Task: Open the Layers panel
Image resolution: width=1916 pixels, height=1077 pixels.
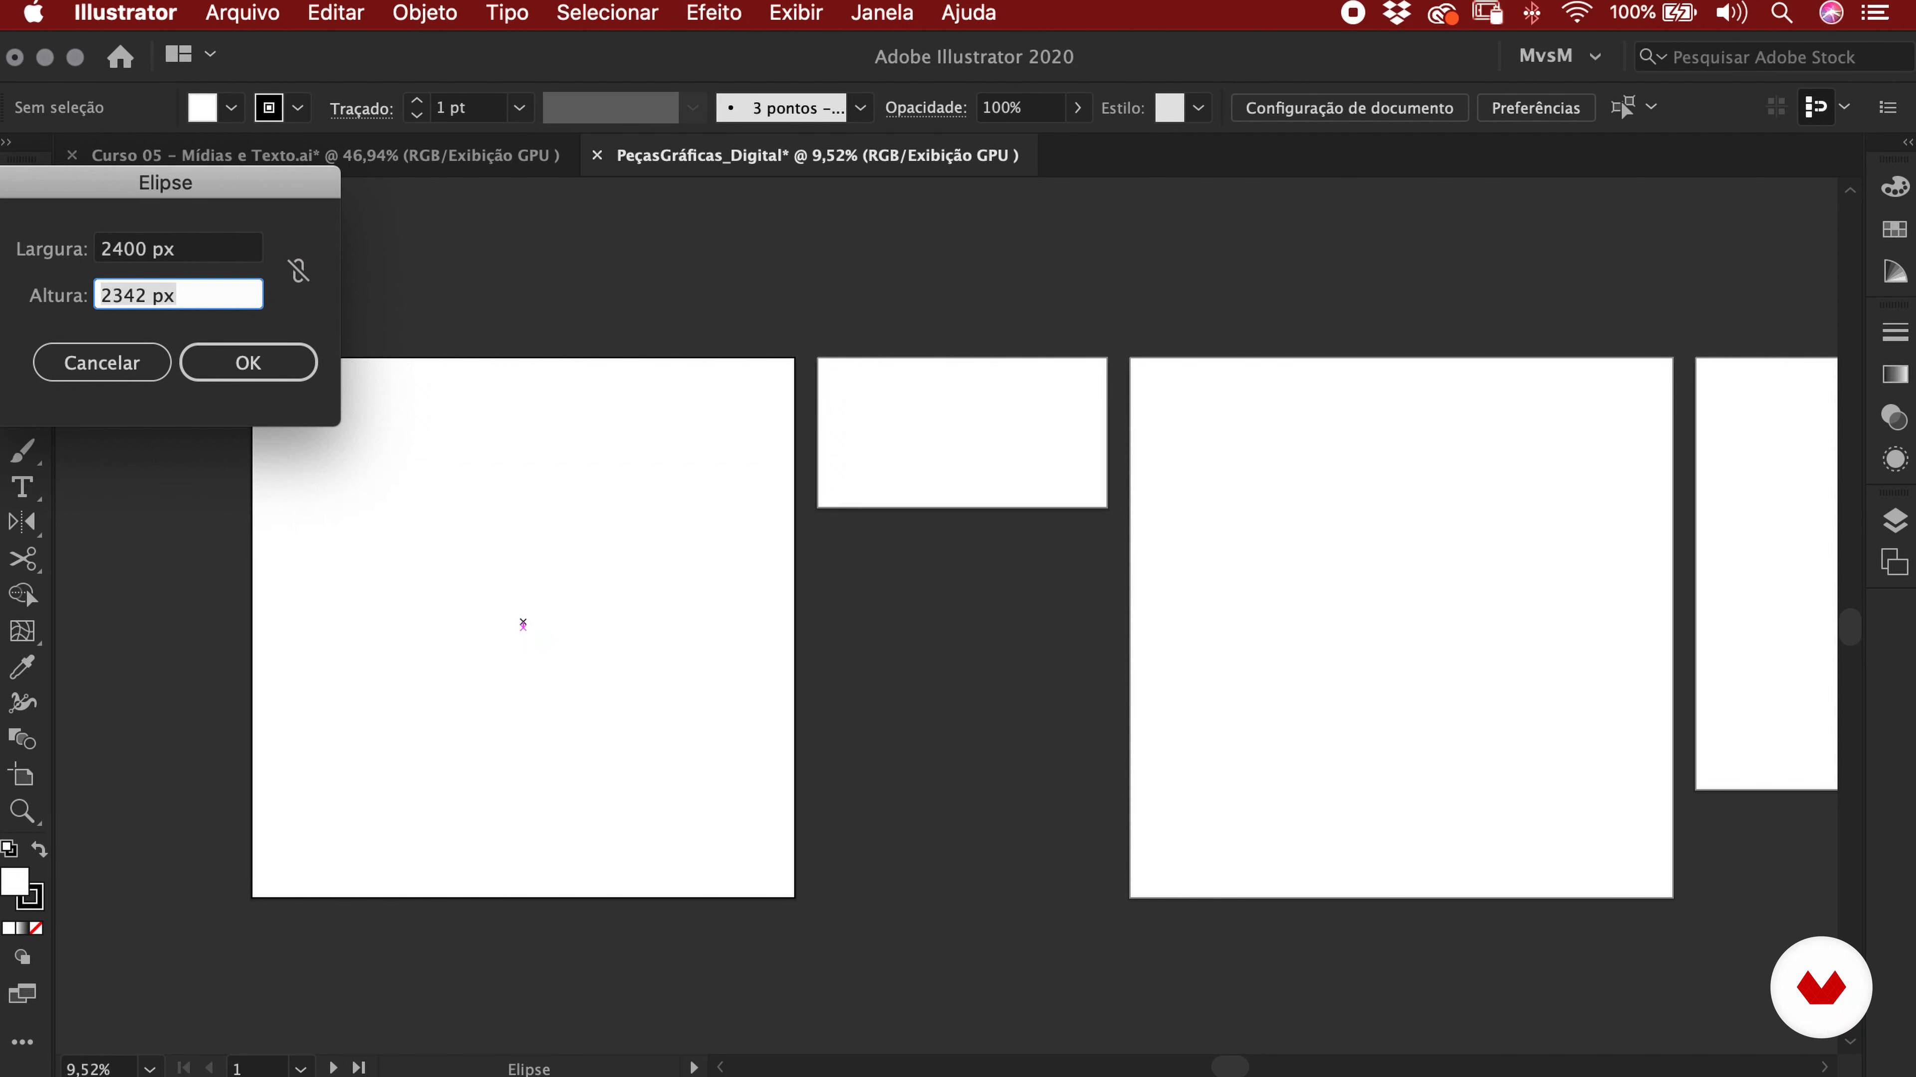Action: pyautogui.click(x=1895, y=520)
